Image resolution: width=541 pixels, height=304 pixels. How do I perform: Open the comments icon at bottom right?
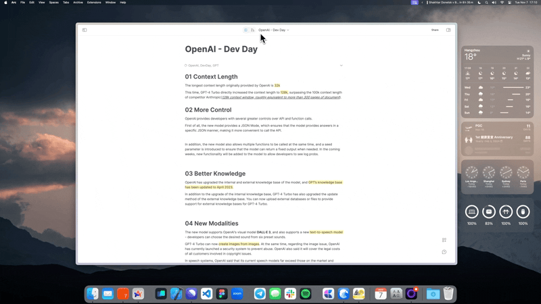444,252
